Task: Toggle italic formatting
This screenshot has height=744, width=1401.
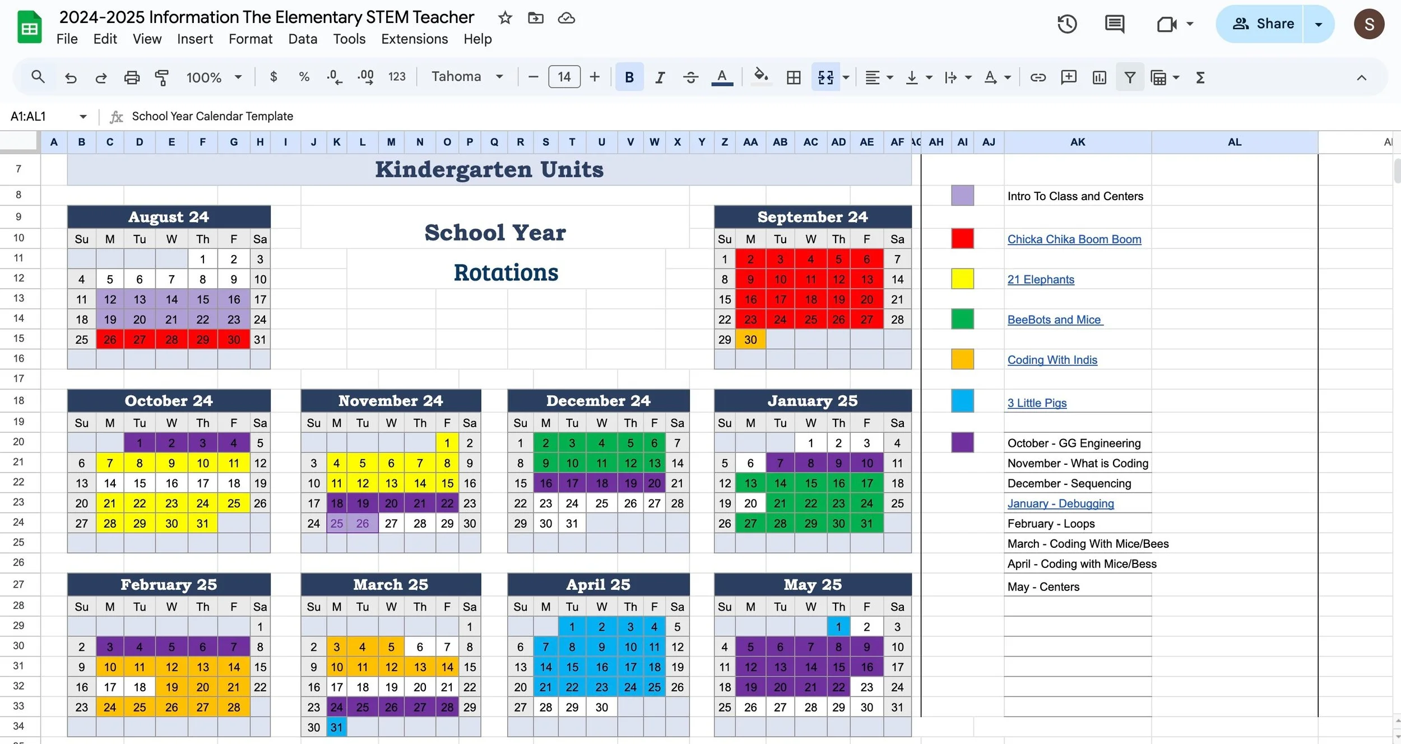Action: (x=660, y=77)
